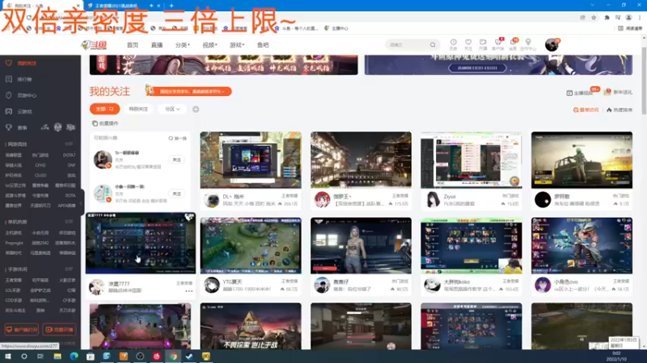Open DOTA2 category in sidebar

click(x=69, y=155)
